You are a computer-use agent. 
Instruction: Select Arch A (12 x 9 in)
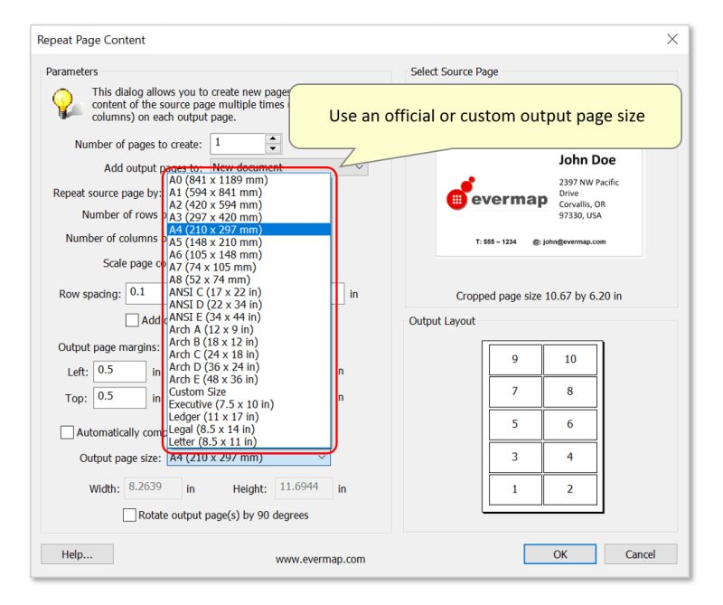coord(249,329)
